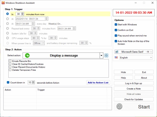This screenshot has width=157, height=117.
Task: Click 'Add to Action List' button
Action: pyautogui.click(x=98, y=83)
